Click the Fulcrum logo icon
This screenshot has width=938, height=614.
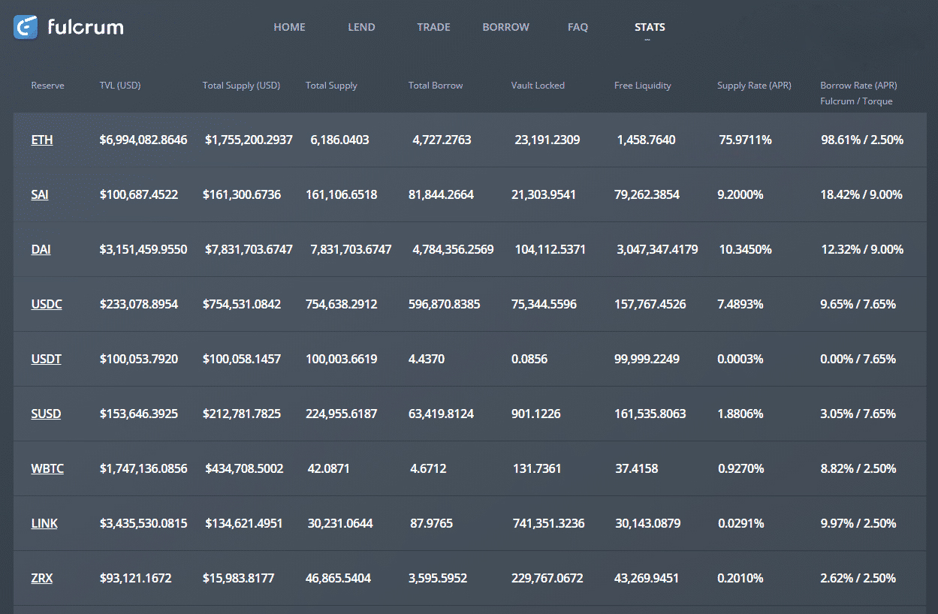pos(26,27)
